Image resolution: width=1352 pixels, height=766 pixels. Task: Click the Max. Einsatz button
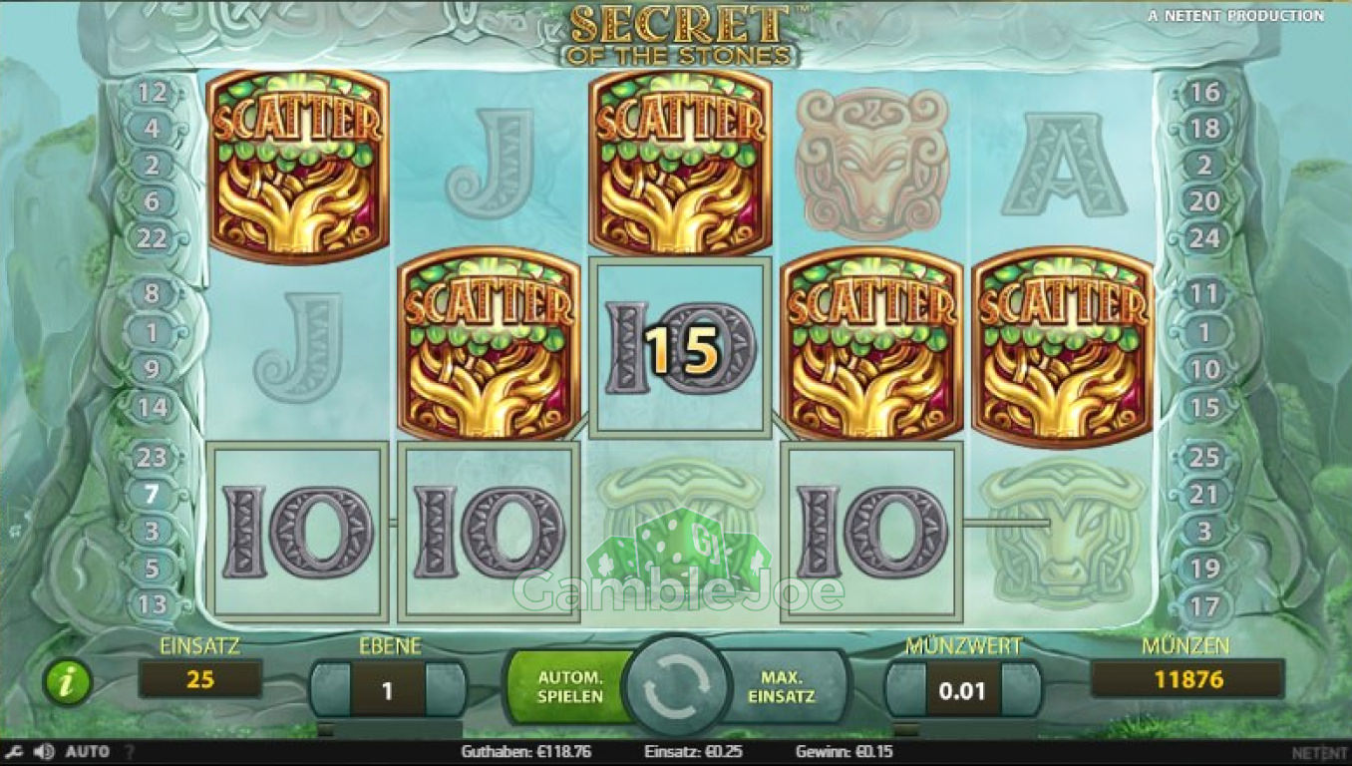click(x=782, y=686)
